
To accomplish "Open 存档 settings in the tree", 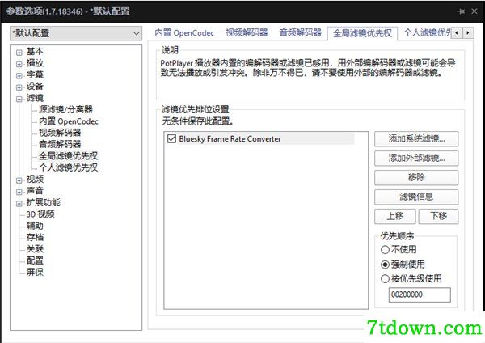I will pyautogui.click(x=35, y=237).
